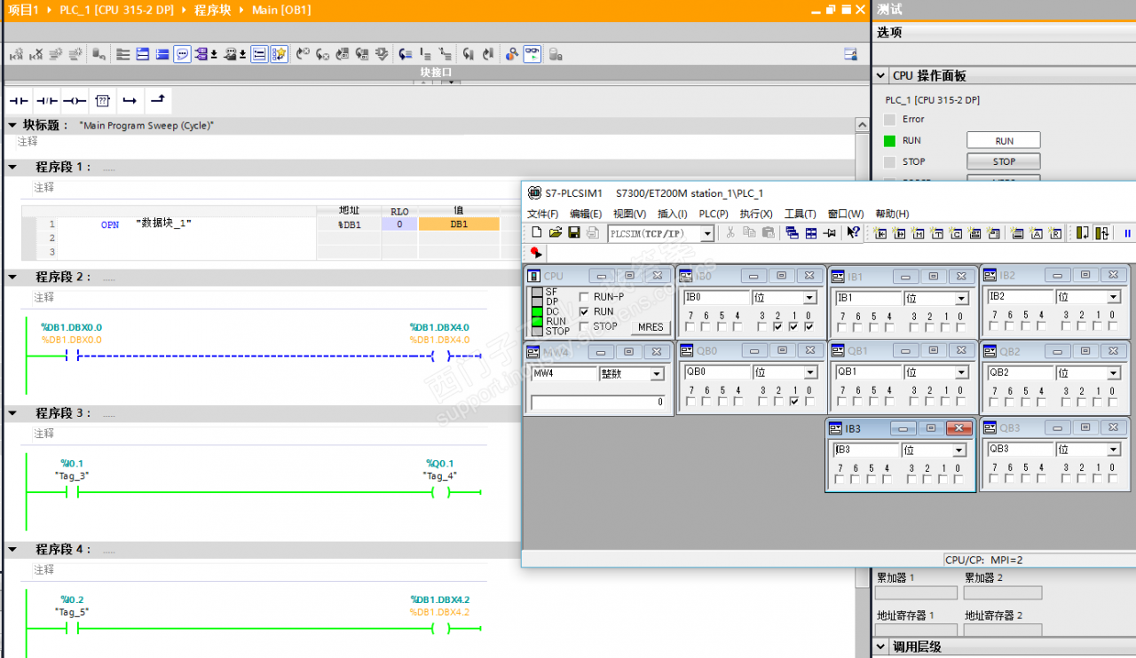The image size is (1136, 658).
Task: Insert an empty box instruction
Action: point(102,100)
